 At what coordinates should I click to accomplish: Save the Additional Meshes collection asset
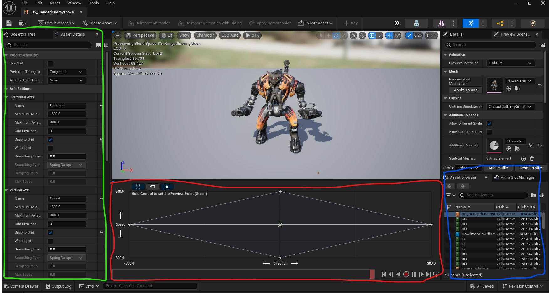[531, 145]
